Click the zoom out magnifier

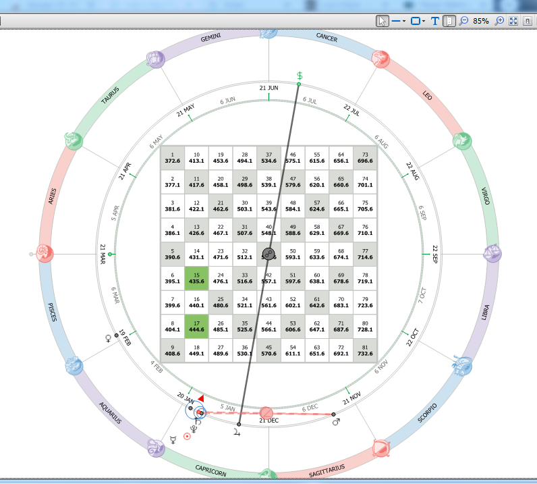463,21
